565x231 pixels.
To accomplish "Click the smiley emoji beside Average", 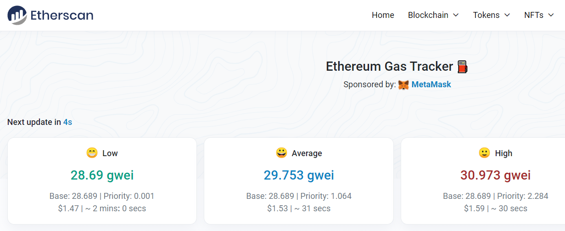I will pos(281,153).
